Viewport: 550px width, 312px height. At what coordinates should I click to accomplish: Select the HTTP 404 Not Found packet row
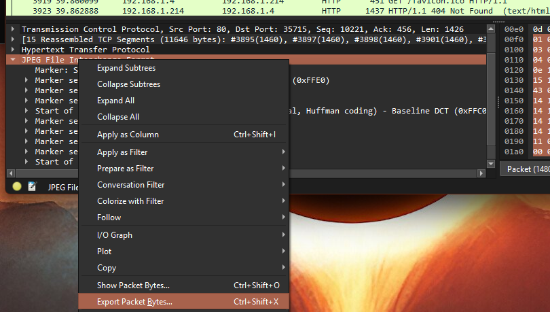(272, 12)
